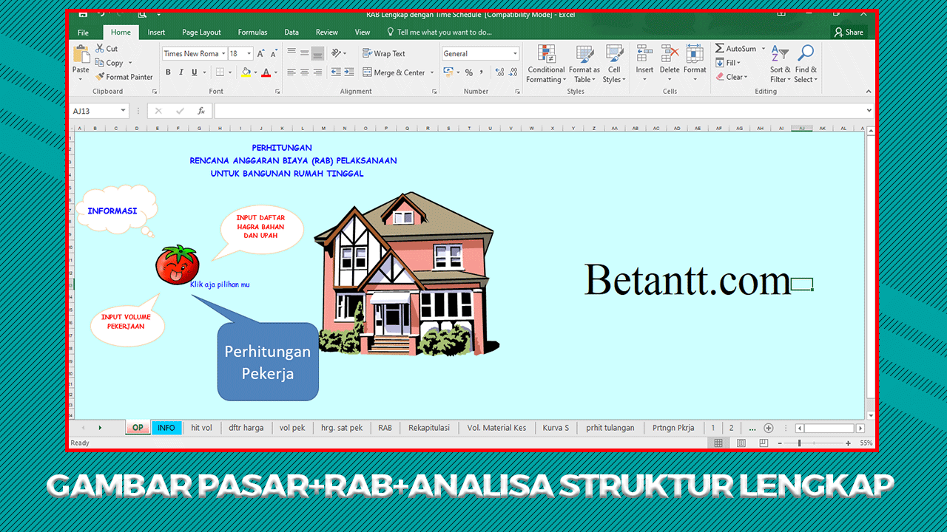Zoom out with the minus icon
This screenshot has width=947, height=532.
pyautogui.click(x=780, y=443)
